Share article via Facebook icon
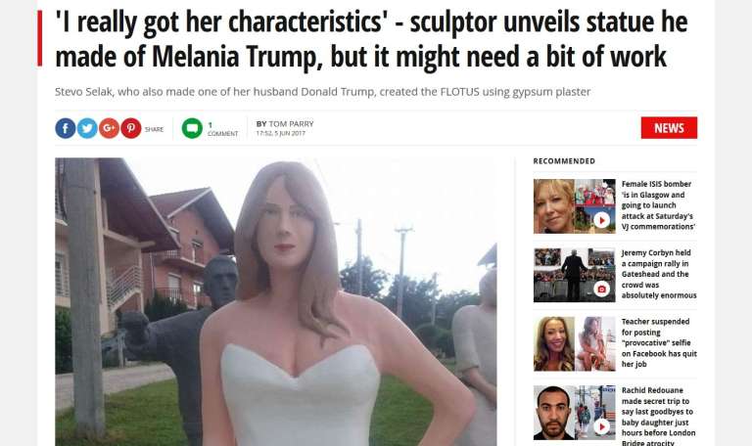Screen dimensions: 752x446 tap(66, 128)
